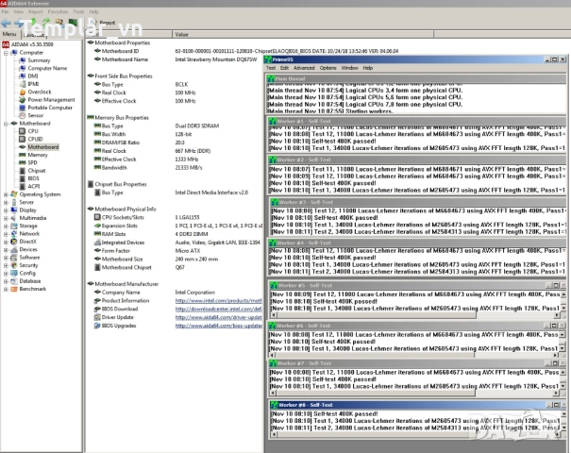Open the DMI item under Computer
The width and height of the screenshot is (571, 453).
(x=33, y=75)
